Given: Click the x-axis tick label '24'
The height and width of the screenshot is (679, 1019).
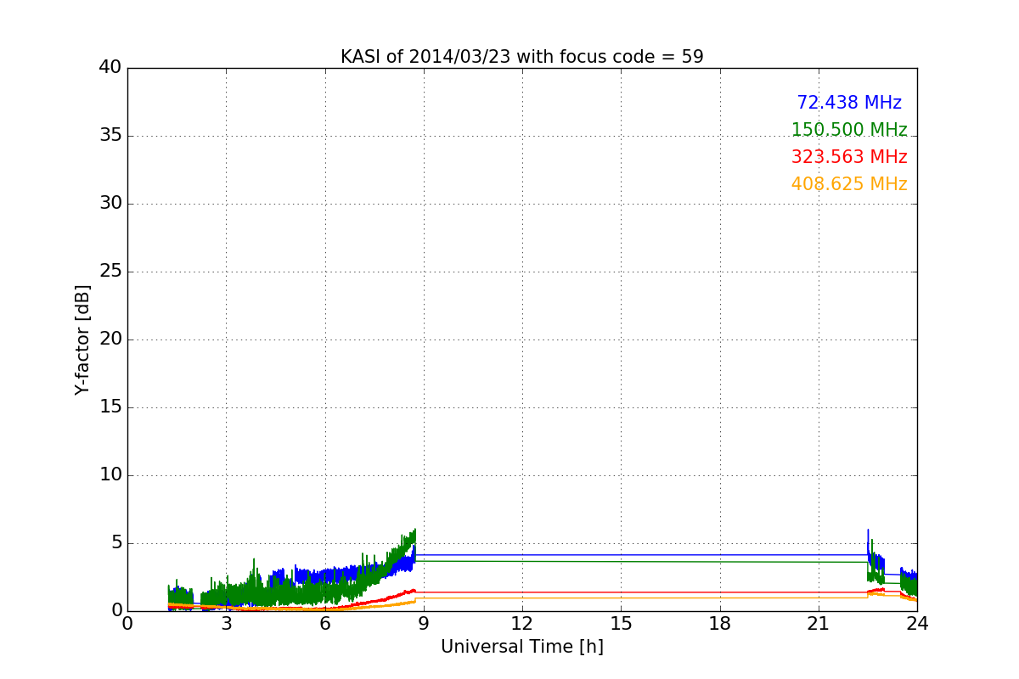Looking at the screenshot, I should (917, 624).
